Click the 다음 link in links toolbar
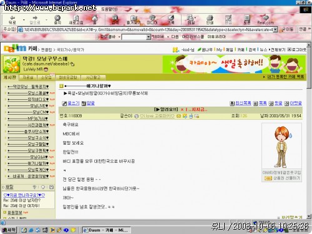The width and height of the screenshot is (312, 234). [x=175, y=37]
